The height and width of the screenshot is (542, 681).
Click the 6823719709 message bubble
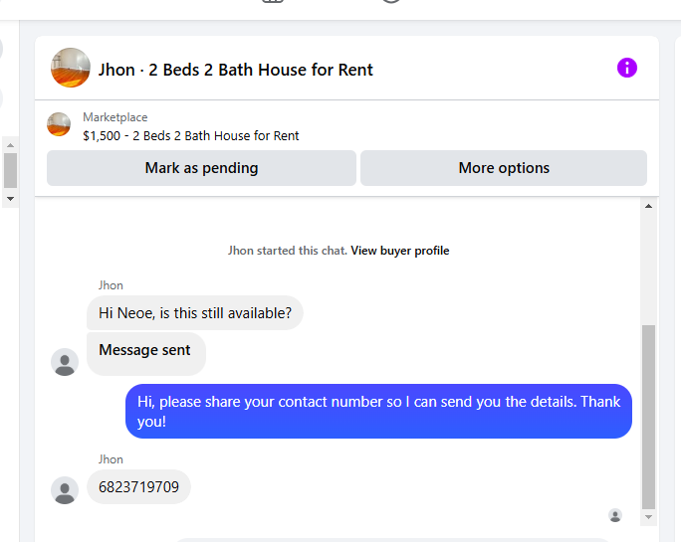(x=138, y=487)
